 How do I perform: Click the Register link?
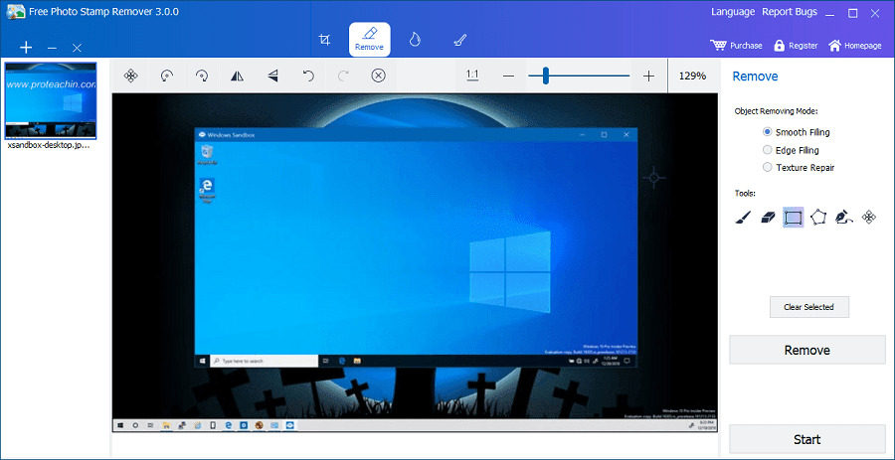pyautogui.click(x=796, y=46)
